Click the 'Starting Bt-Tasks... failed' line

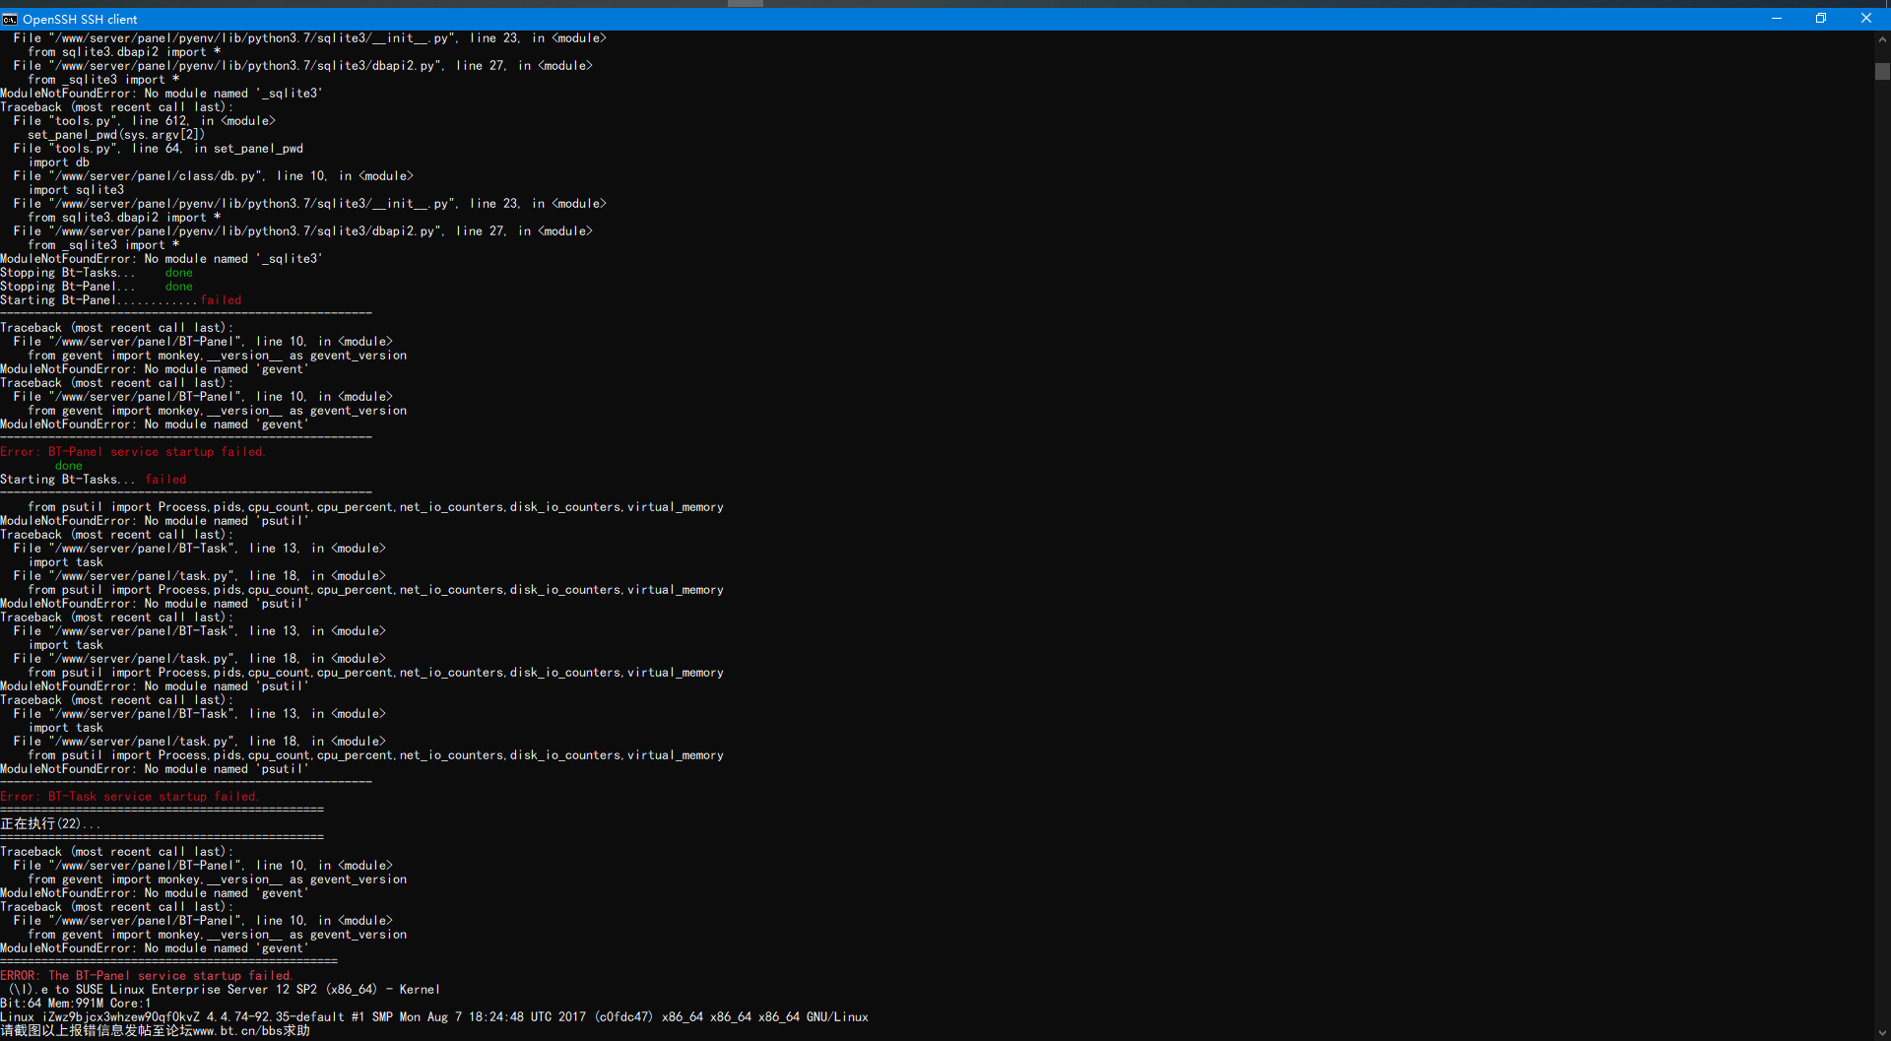[x=94, y=480]
